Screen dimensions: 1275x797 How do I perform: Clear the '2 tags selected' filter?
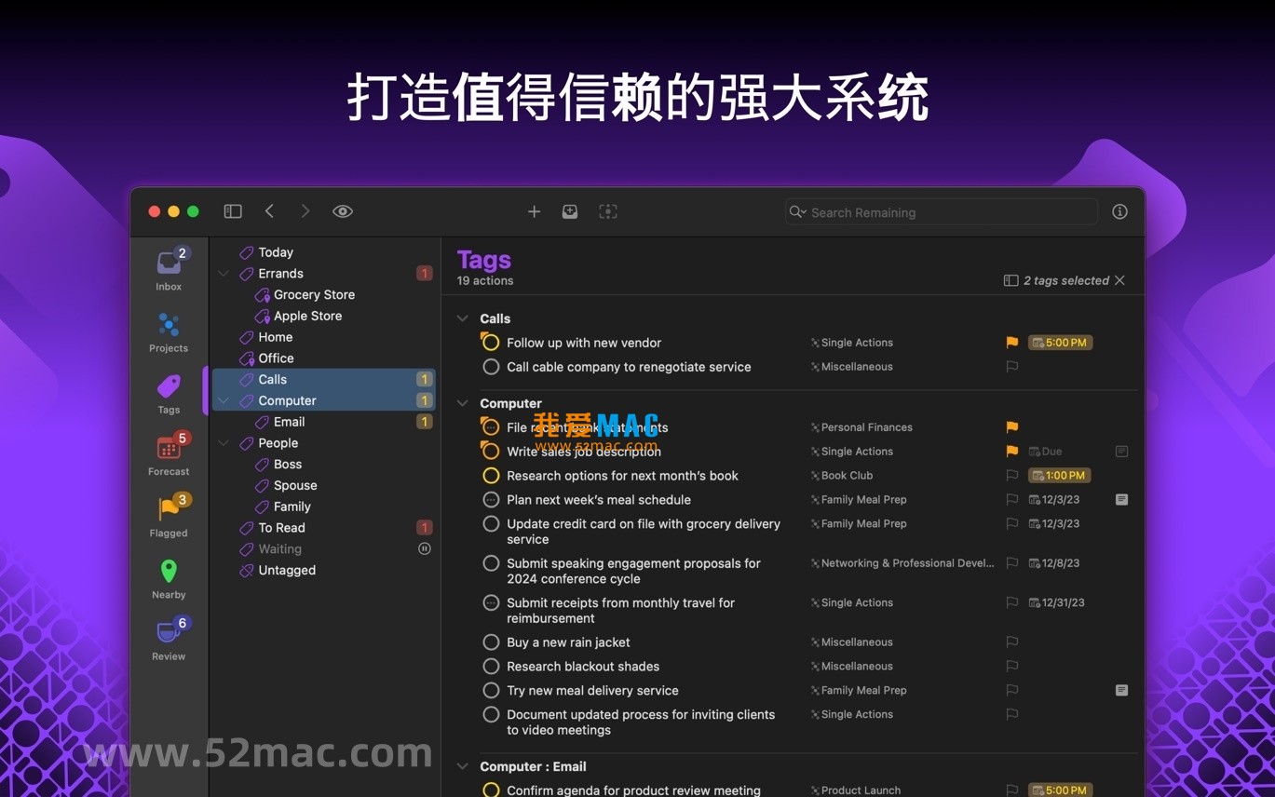(x=1120, y=279)
